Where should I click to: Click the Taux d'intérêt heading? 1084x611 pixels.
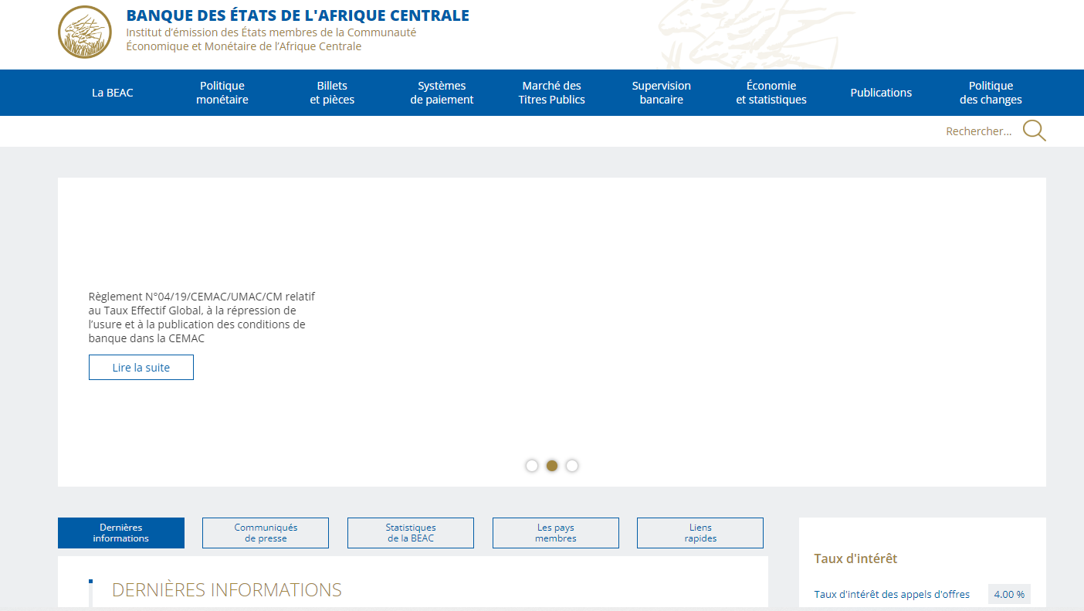coord(855,558)
